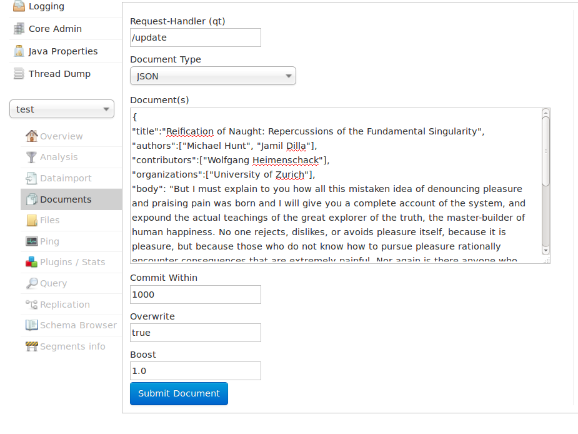Click the Segments info barrier icon

click(x=32, y=346)
